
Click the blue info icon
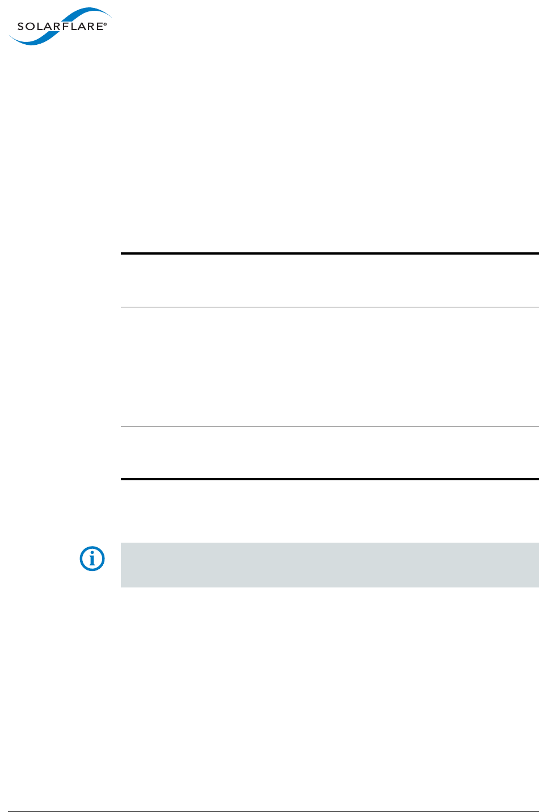point(92,560)
